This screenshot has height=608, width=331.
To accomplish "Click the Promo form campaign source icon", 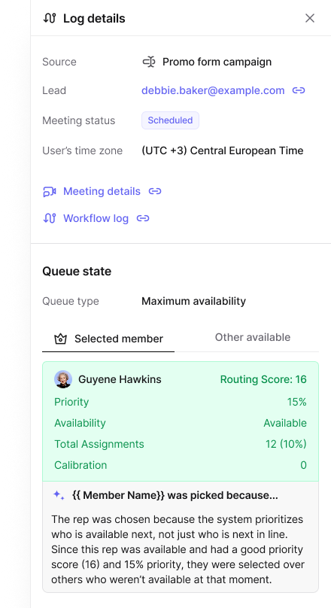I will point(149,62).
